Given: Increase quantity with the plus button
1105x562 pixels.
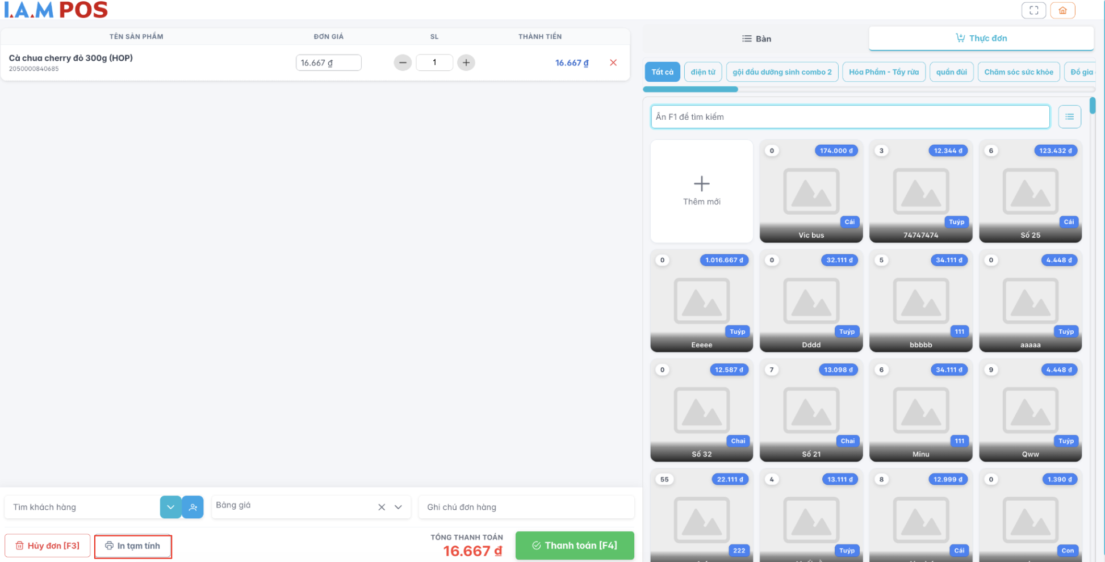Looking at the screenshot, I should (x=466, y=62).
